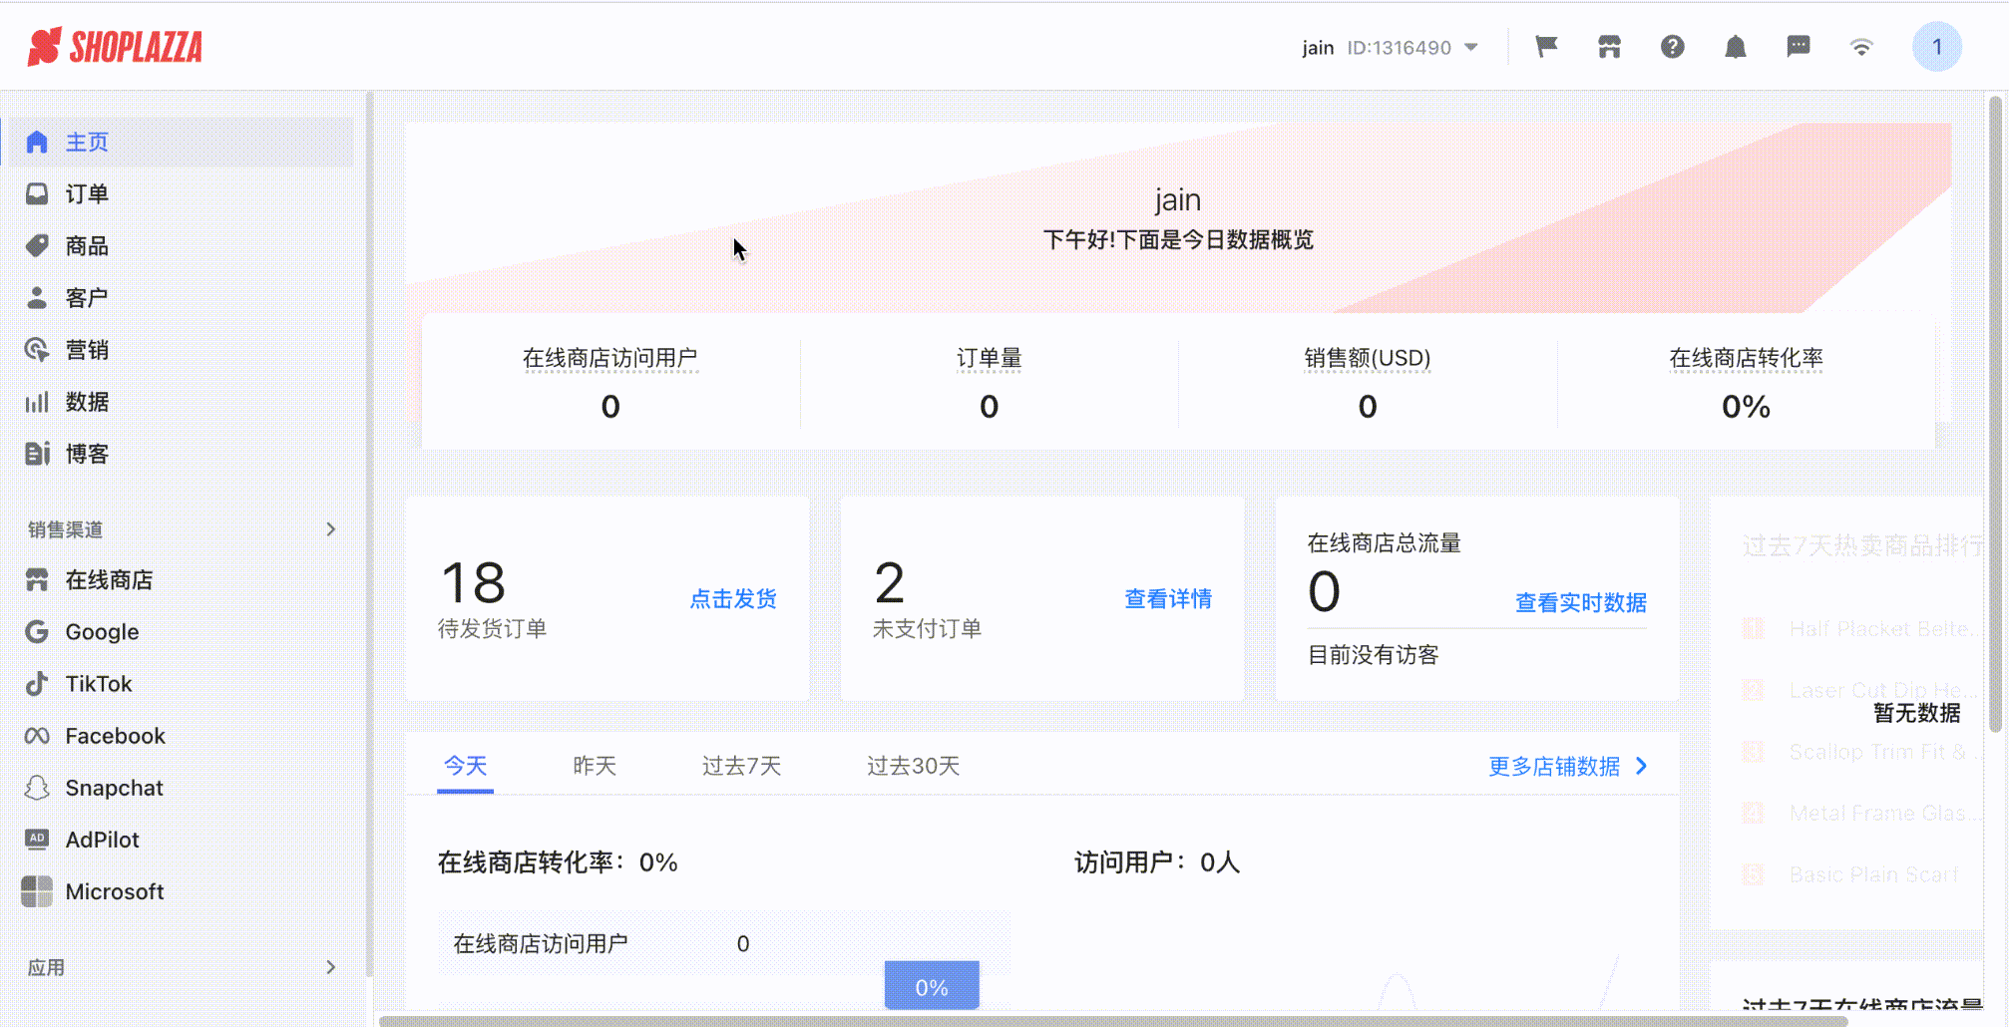Select the 昨天 tab
This screenshot has height=1027, width=2009.
tap(595, 766)
